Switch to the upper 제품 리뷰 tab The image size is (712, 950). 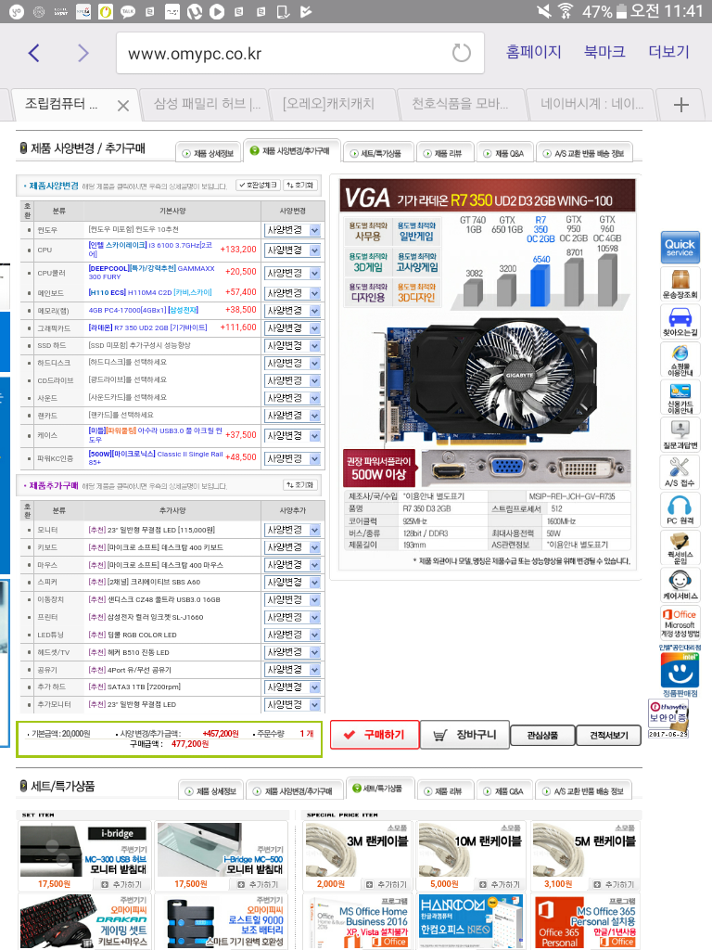[445, 153]
